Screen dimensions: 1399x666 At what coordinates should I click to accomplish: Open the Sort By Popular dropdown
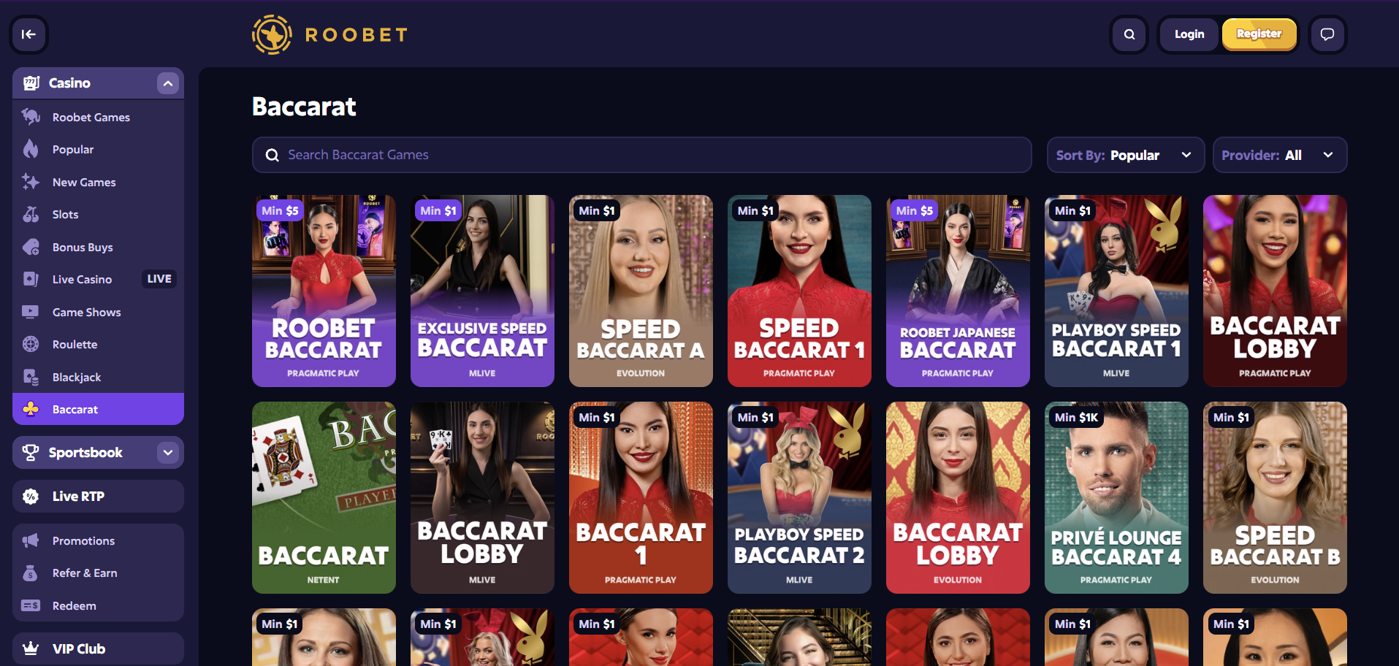click(x=1125, y=155)
